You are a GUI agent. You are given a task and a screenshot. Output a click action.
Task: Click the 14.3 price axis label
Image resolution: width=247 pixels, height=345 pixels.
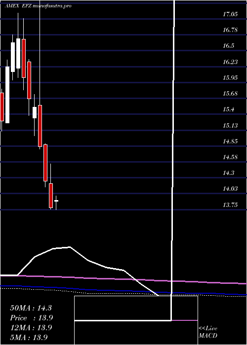[228, 173]
